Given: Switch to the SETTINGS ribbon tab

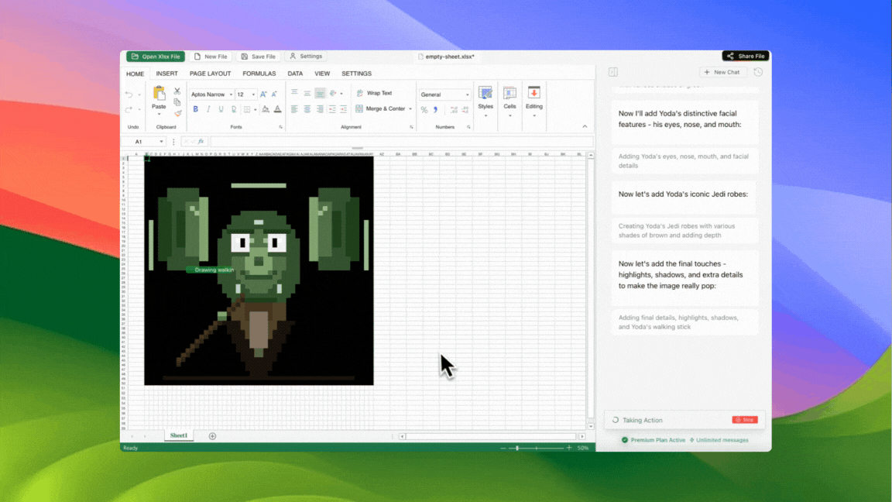Looking at the screenshot, I should (356, 74).
